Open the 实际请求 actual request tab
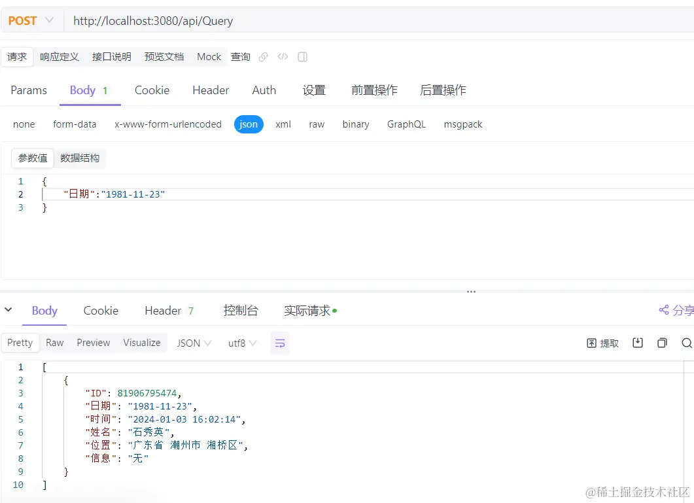The image size is (694, 503). pos(310,311)
